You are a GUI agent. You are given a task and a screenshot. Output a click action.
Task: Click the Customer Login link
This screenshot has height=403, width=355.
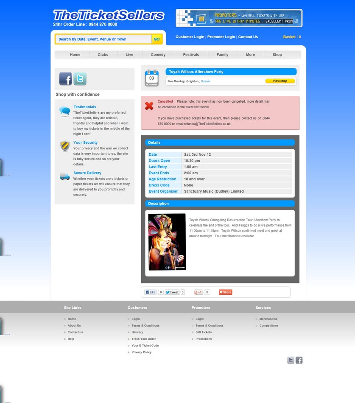(x=190, y=37)
